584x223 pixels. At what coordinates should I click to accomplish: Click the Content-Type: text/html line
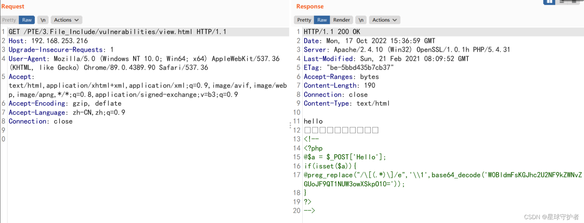(x=347, y=103)
